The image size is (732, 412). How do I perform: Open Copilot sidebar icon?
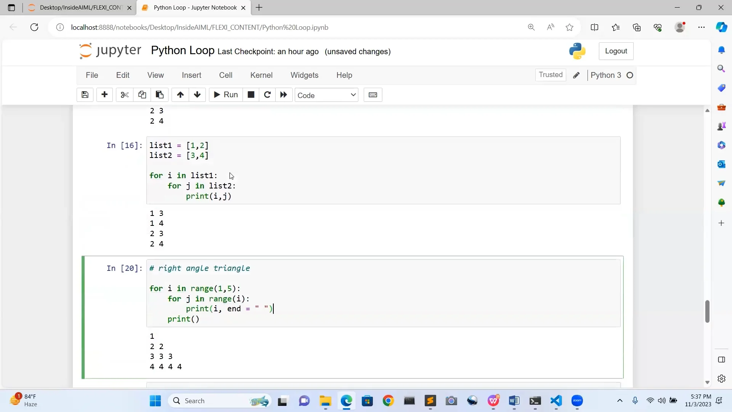(721, 27)
